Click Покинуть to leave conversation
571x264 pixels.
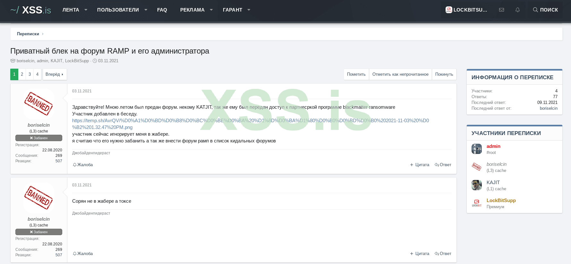444,74
